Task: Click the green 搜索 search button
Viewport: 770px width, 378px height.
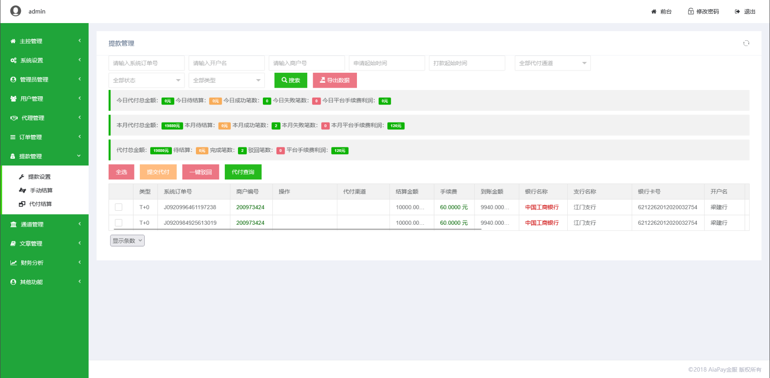Action: point(290,80)
